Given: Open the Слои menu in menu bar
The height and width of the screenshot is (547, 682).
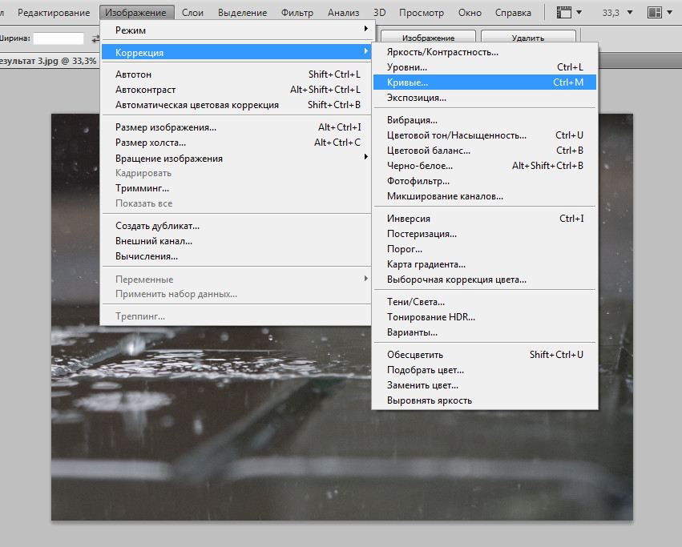Looking at the screenshot, I should click(192, 13).
